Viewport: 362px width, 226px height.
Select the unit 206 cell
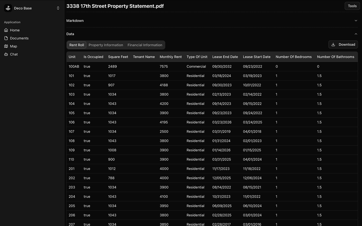point(72,215)
